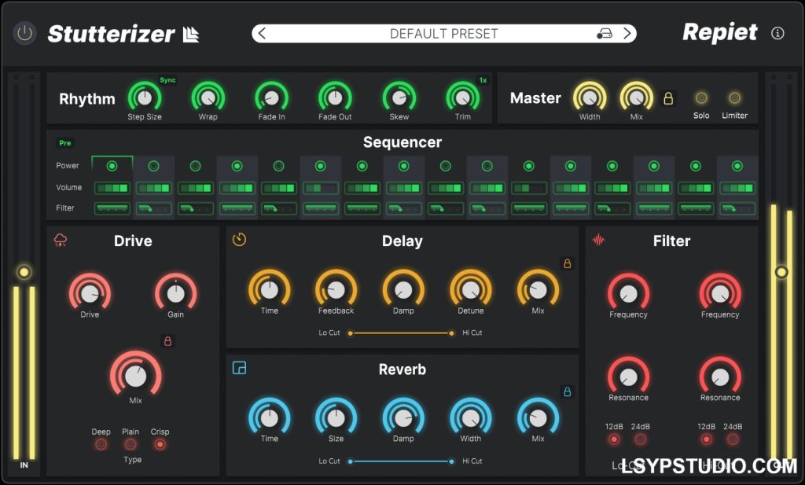Viewport: 805px width, 485px height.
Task: Select 12dB slope on left filter
Action: point(614,439)
